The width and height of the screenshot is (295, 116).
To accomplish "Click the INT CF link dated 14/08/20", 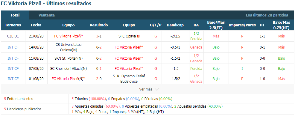I will coord(13,47).
